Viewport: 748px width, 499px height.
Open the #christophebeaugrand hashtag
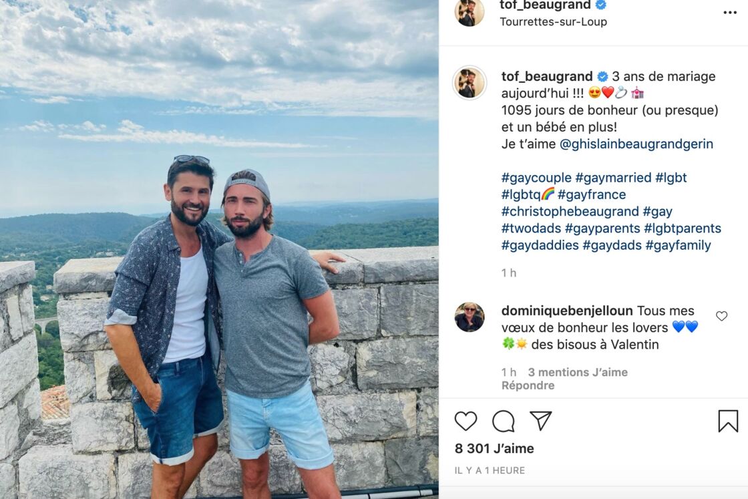click(570, 211)
